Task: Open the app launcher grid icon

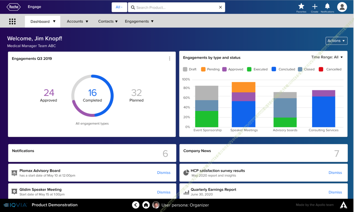Action: tap(12, 21)
